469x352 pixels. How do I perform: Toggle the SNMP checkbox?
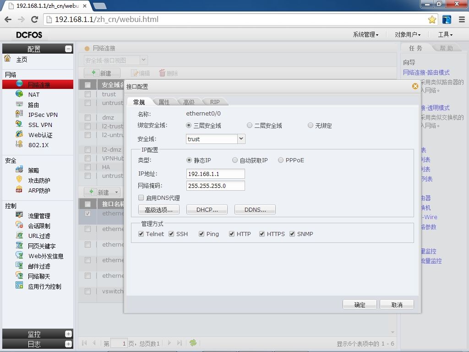pos(292,234)
